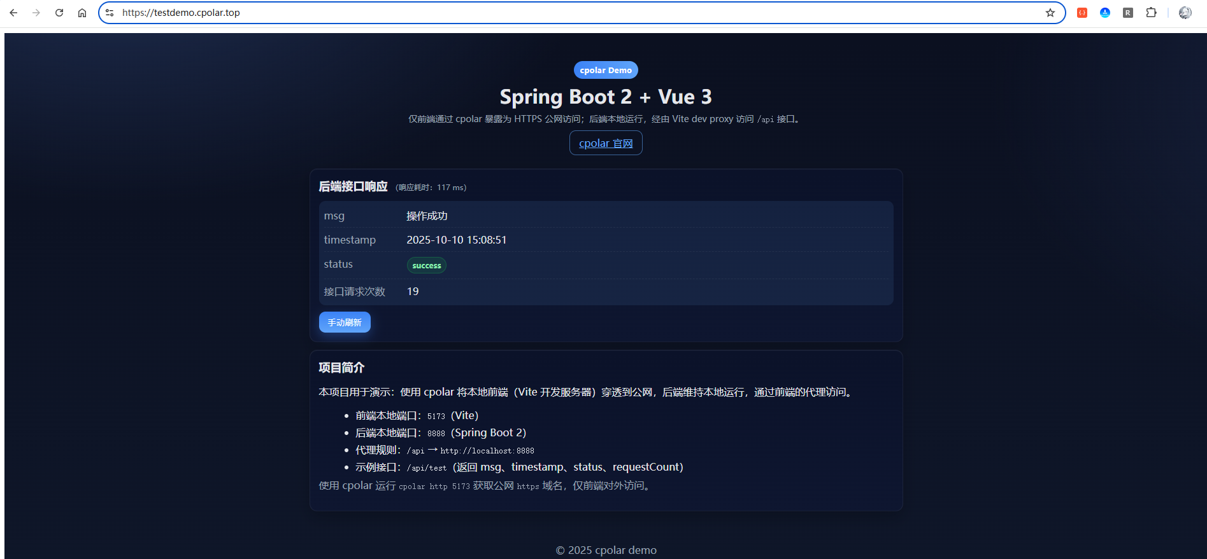Click the 示例接口 /api/test list item
The image size is (1207, 559).
pos(519,467)
